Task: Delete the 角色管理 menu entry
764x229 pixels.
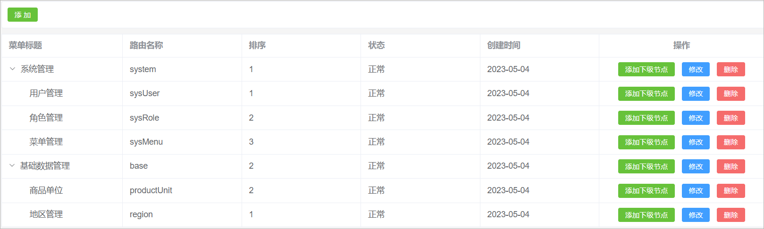Action: click(730, 118)
